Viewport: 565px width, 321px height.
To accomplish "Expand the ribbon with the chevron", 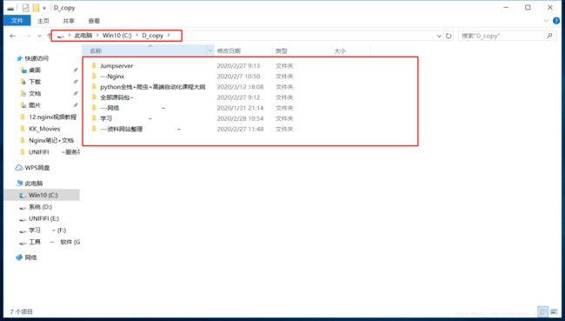I will coord(546,21).
